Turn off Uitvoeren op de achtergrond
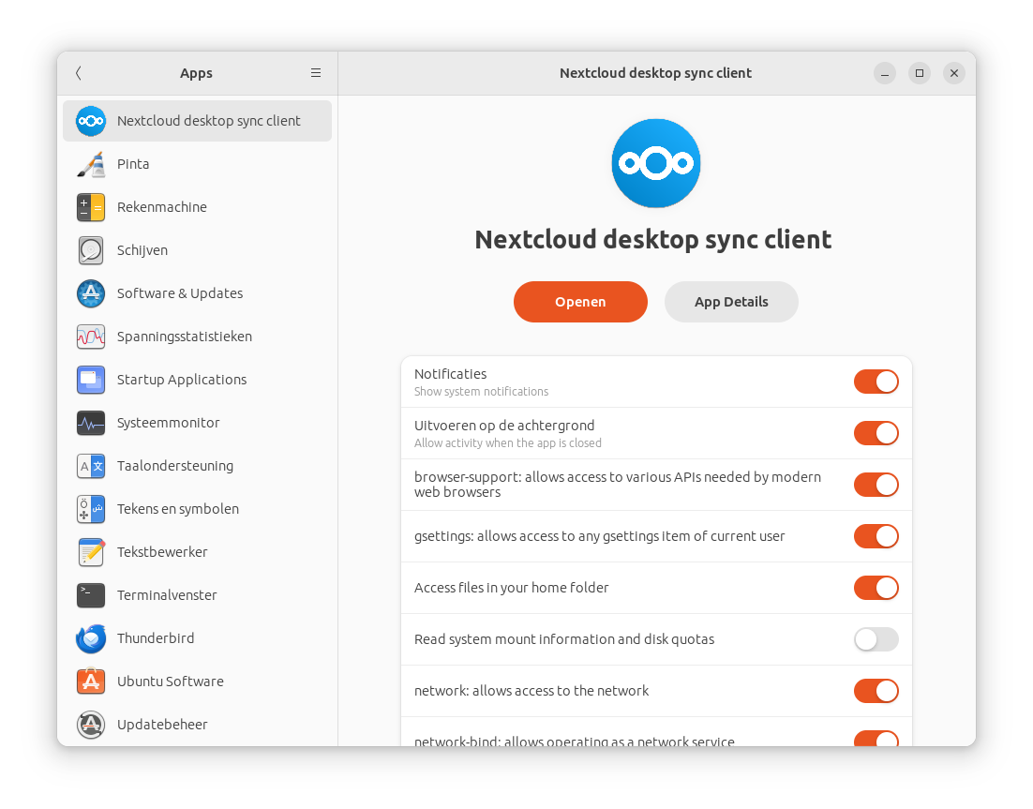 876,433
